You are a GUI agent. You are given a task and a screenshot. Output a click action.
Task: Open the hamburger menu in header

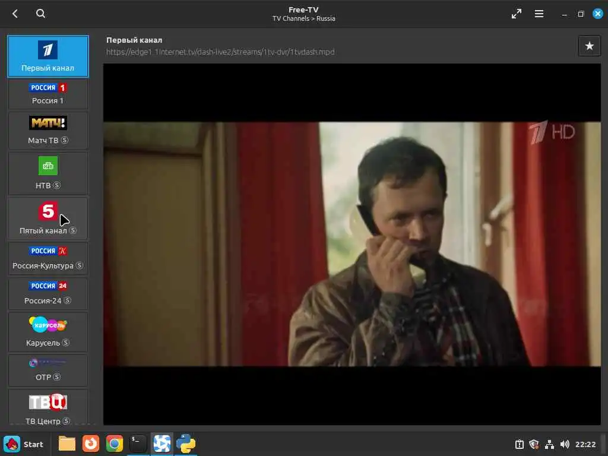click(x=539, y=14)
